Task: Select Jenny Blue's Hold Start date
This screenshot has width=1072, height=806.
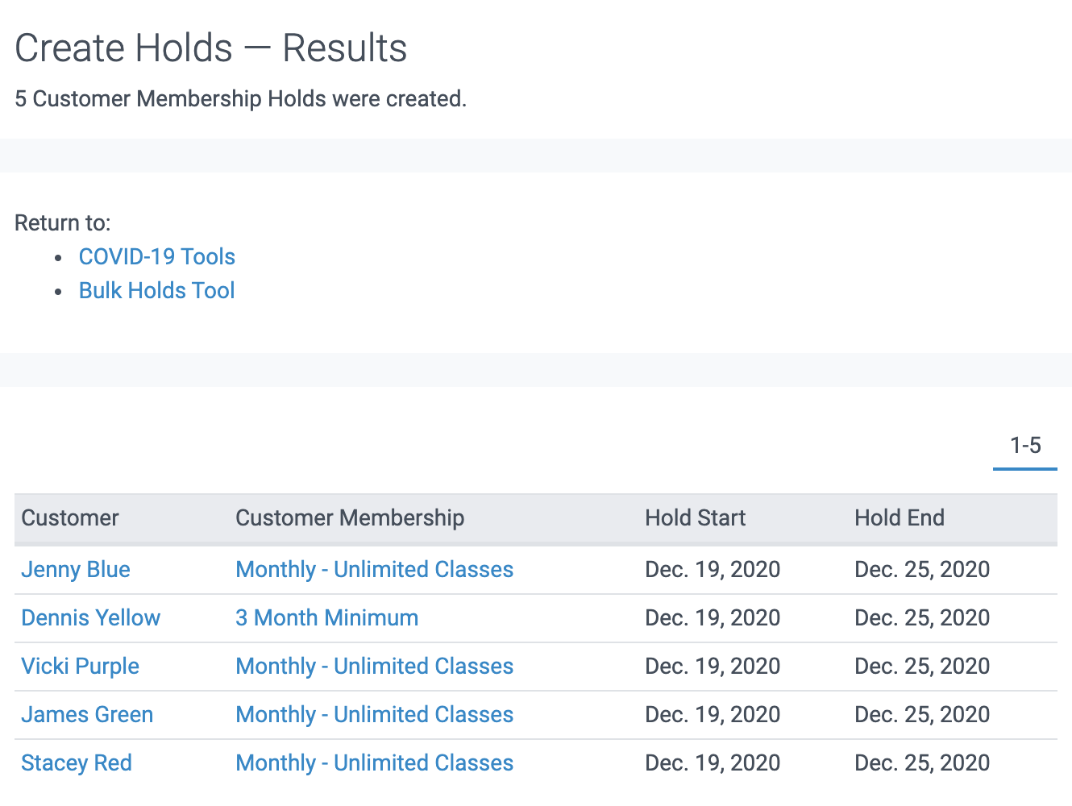Action: 712,570
